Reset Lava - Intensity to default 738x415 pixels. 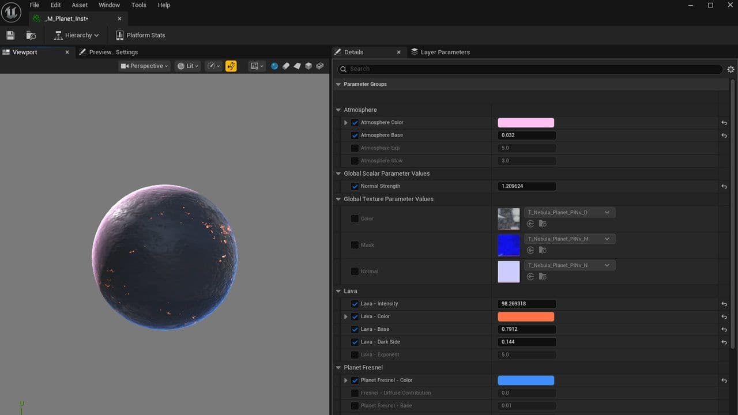pyautogui.click(x=724, y=304)
